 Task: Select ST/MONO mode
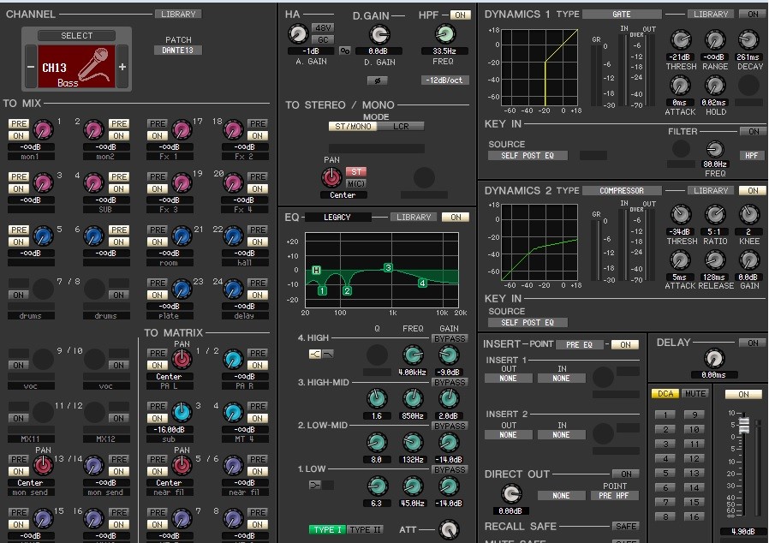353,126
